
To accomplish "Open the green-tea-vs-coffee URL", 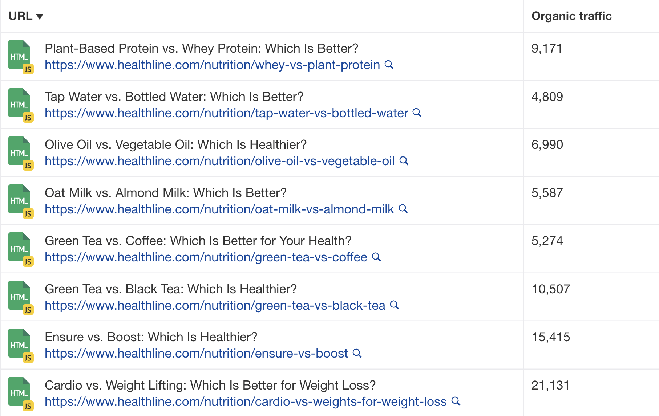I will pyautogui.click(x=205, y=257).
